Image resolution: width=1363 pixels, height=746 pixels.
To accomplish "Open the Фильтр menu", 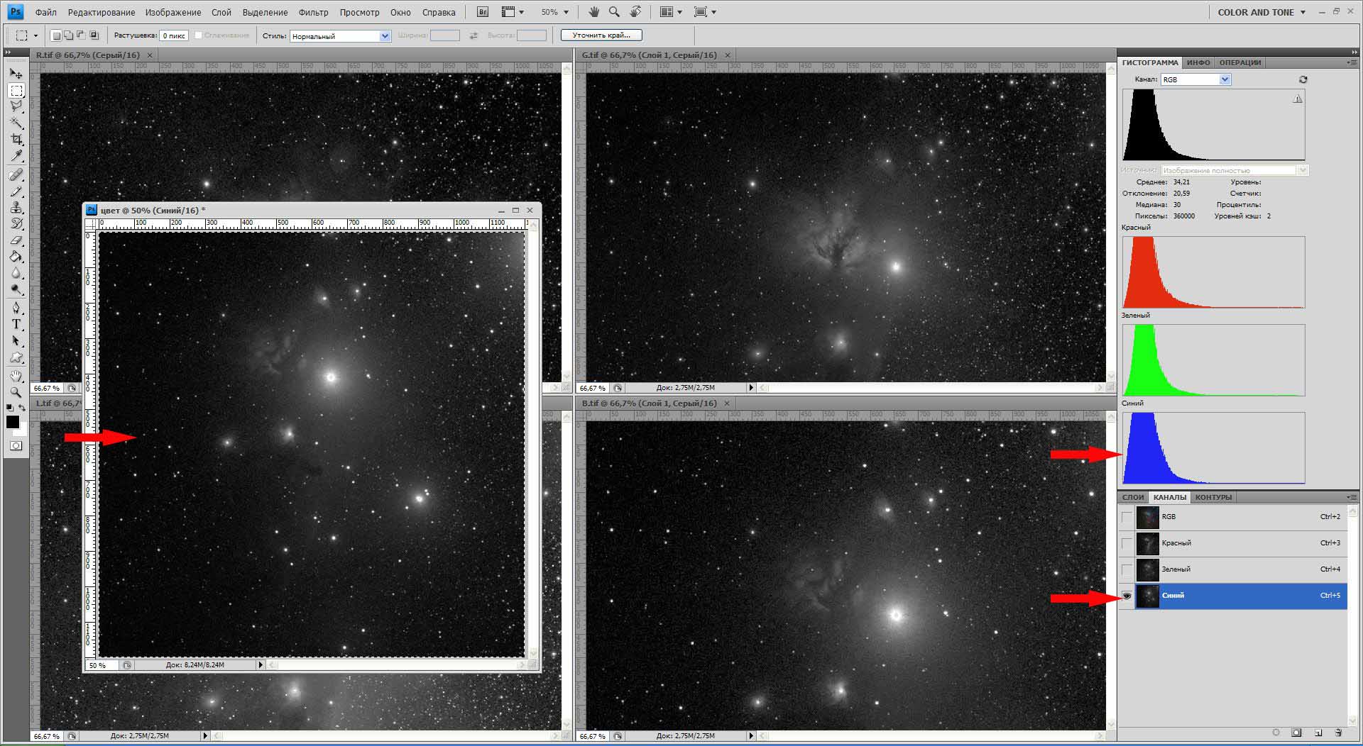I will 313,12.
